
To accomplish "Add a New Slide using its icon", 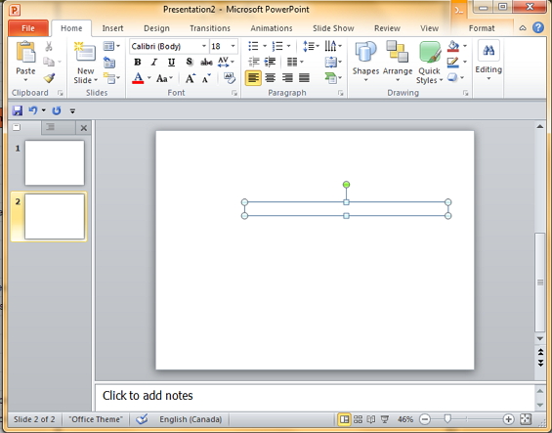I will point(85,52).
